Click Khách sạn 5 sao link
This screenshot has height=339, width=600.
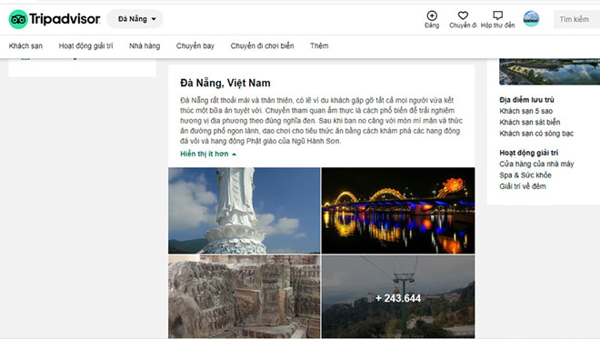[525, 111]
